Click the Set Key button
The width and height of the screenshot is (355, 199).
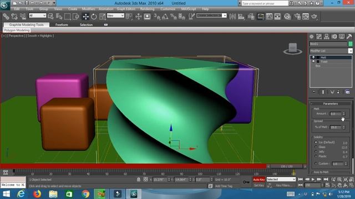[x=259, y=185]
